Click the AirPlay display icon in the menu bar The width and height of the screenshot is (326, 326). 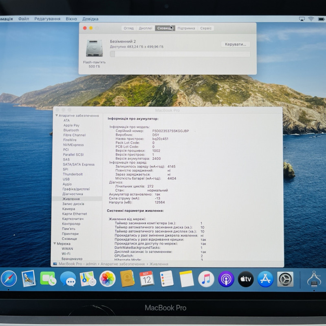[x=302, y=19]
